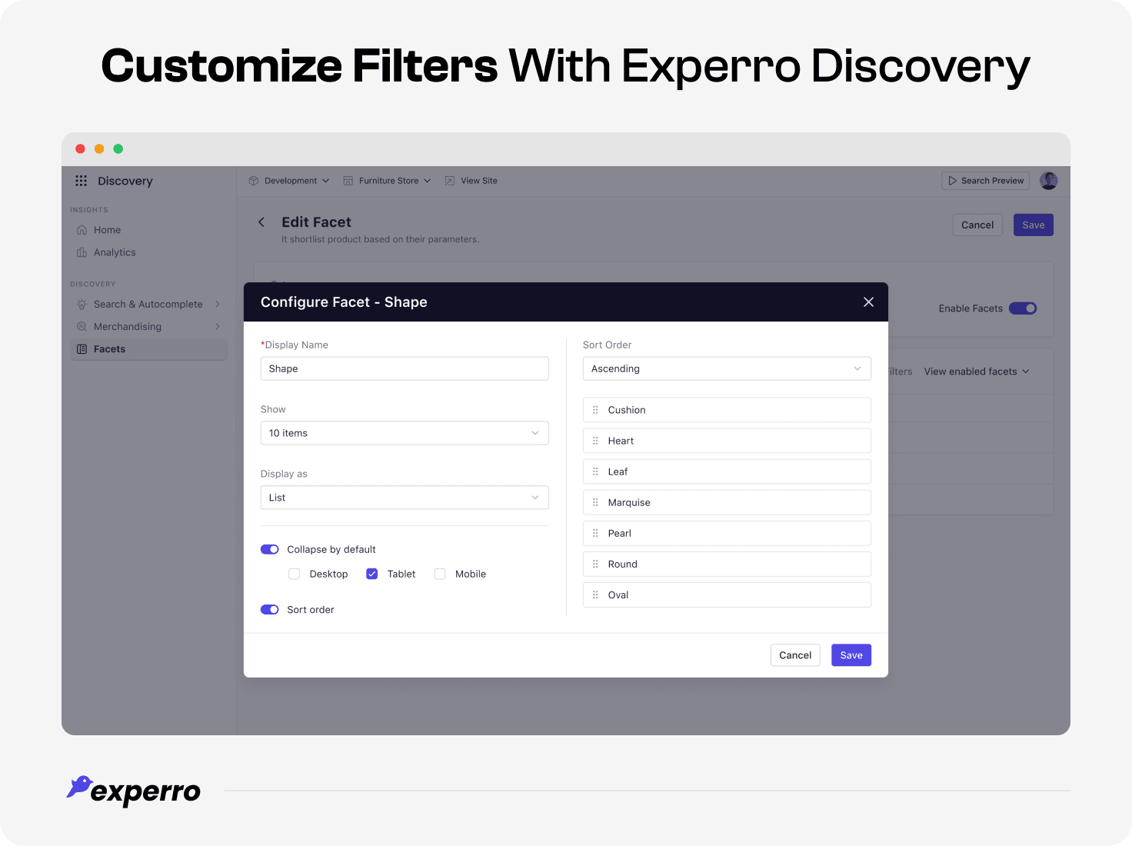Click the Search Preview button
This screenshot has height=846, width=1132.
click(x=985, y=181)
